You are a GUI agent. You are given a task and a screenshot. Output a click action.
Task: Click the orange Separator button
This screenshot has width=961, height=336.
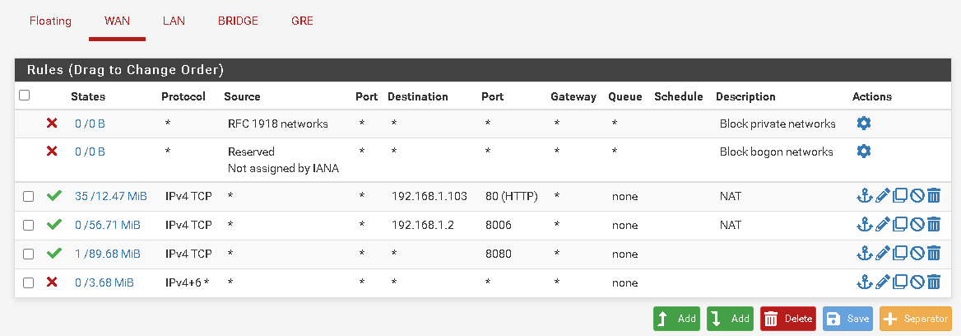click(917, 319)
